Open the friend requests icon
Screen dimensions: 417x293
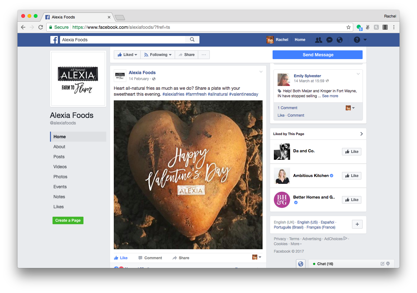tap(319, 40)
